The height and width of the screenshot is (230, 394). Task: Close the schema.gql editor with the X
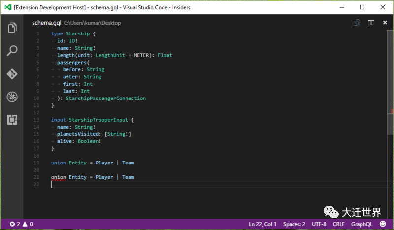[x=383, y=23]
